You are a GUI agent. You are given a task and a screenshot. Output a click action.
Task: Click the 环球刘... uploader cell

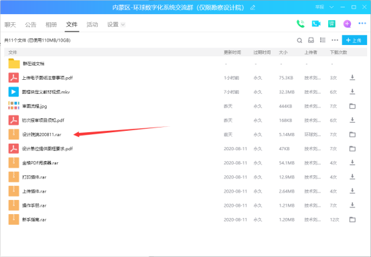tap(313, 135)
